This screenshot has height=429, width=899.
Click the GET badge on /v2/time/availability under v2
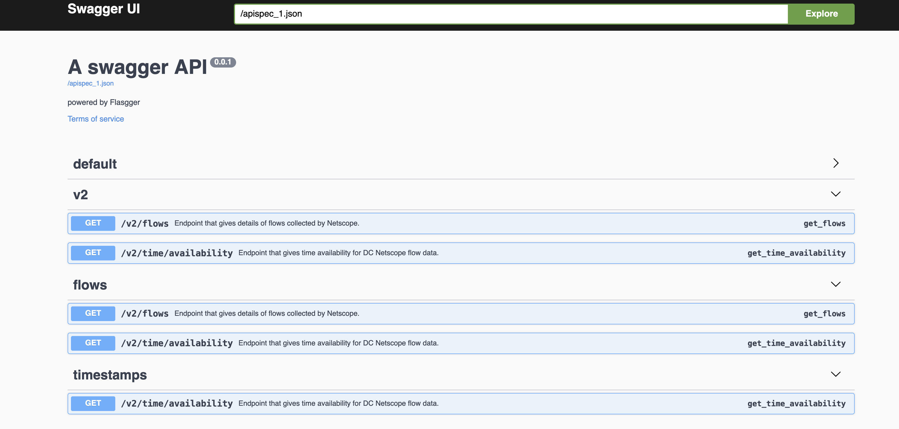[93, 253]
